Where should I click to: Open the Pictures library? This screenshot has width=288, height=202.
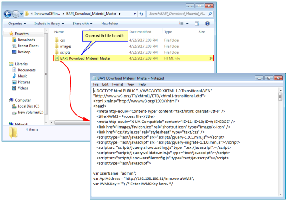coord(21,82)
